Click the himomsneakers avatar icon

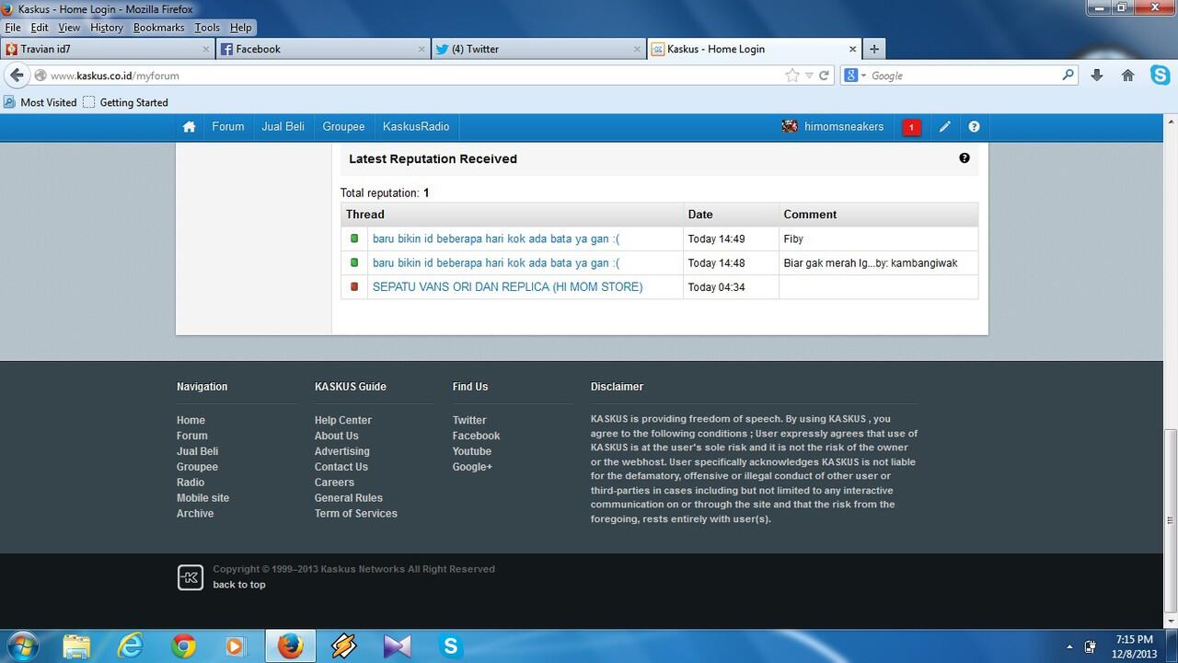coord(790,127)
